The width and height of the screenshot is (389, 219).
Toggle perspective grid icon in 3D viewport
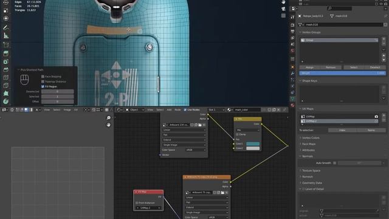point(283,15)
